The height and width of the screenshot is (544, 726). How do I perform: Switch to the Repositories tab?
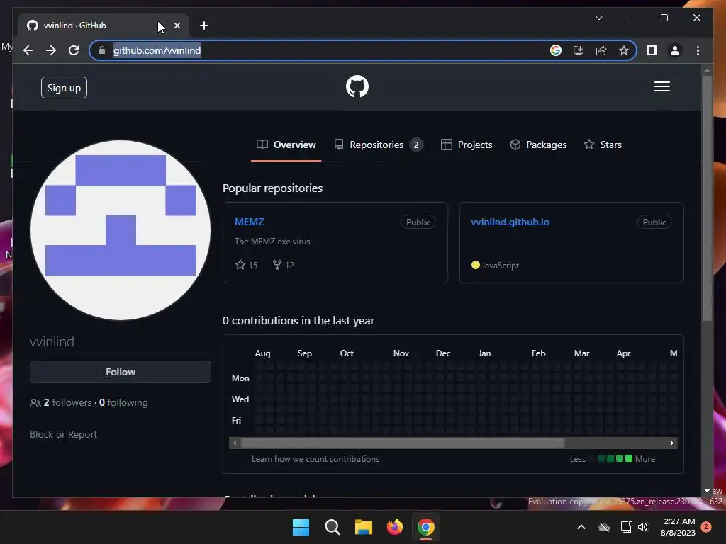(x=379, y=144)
